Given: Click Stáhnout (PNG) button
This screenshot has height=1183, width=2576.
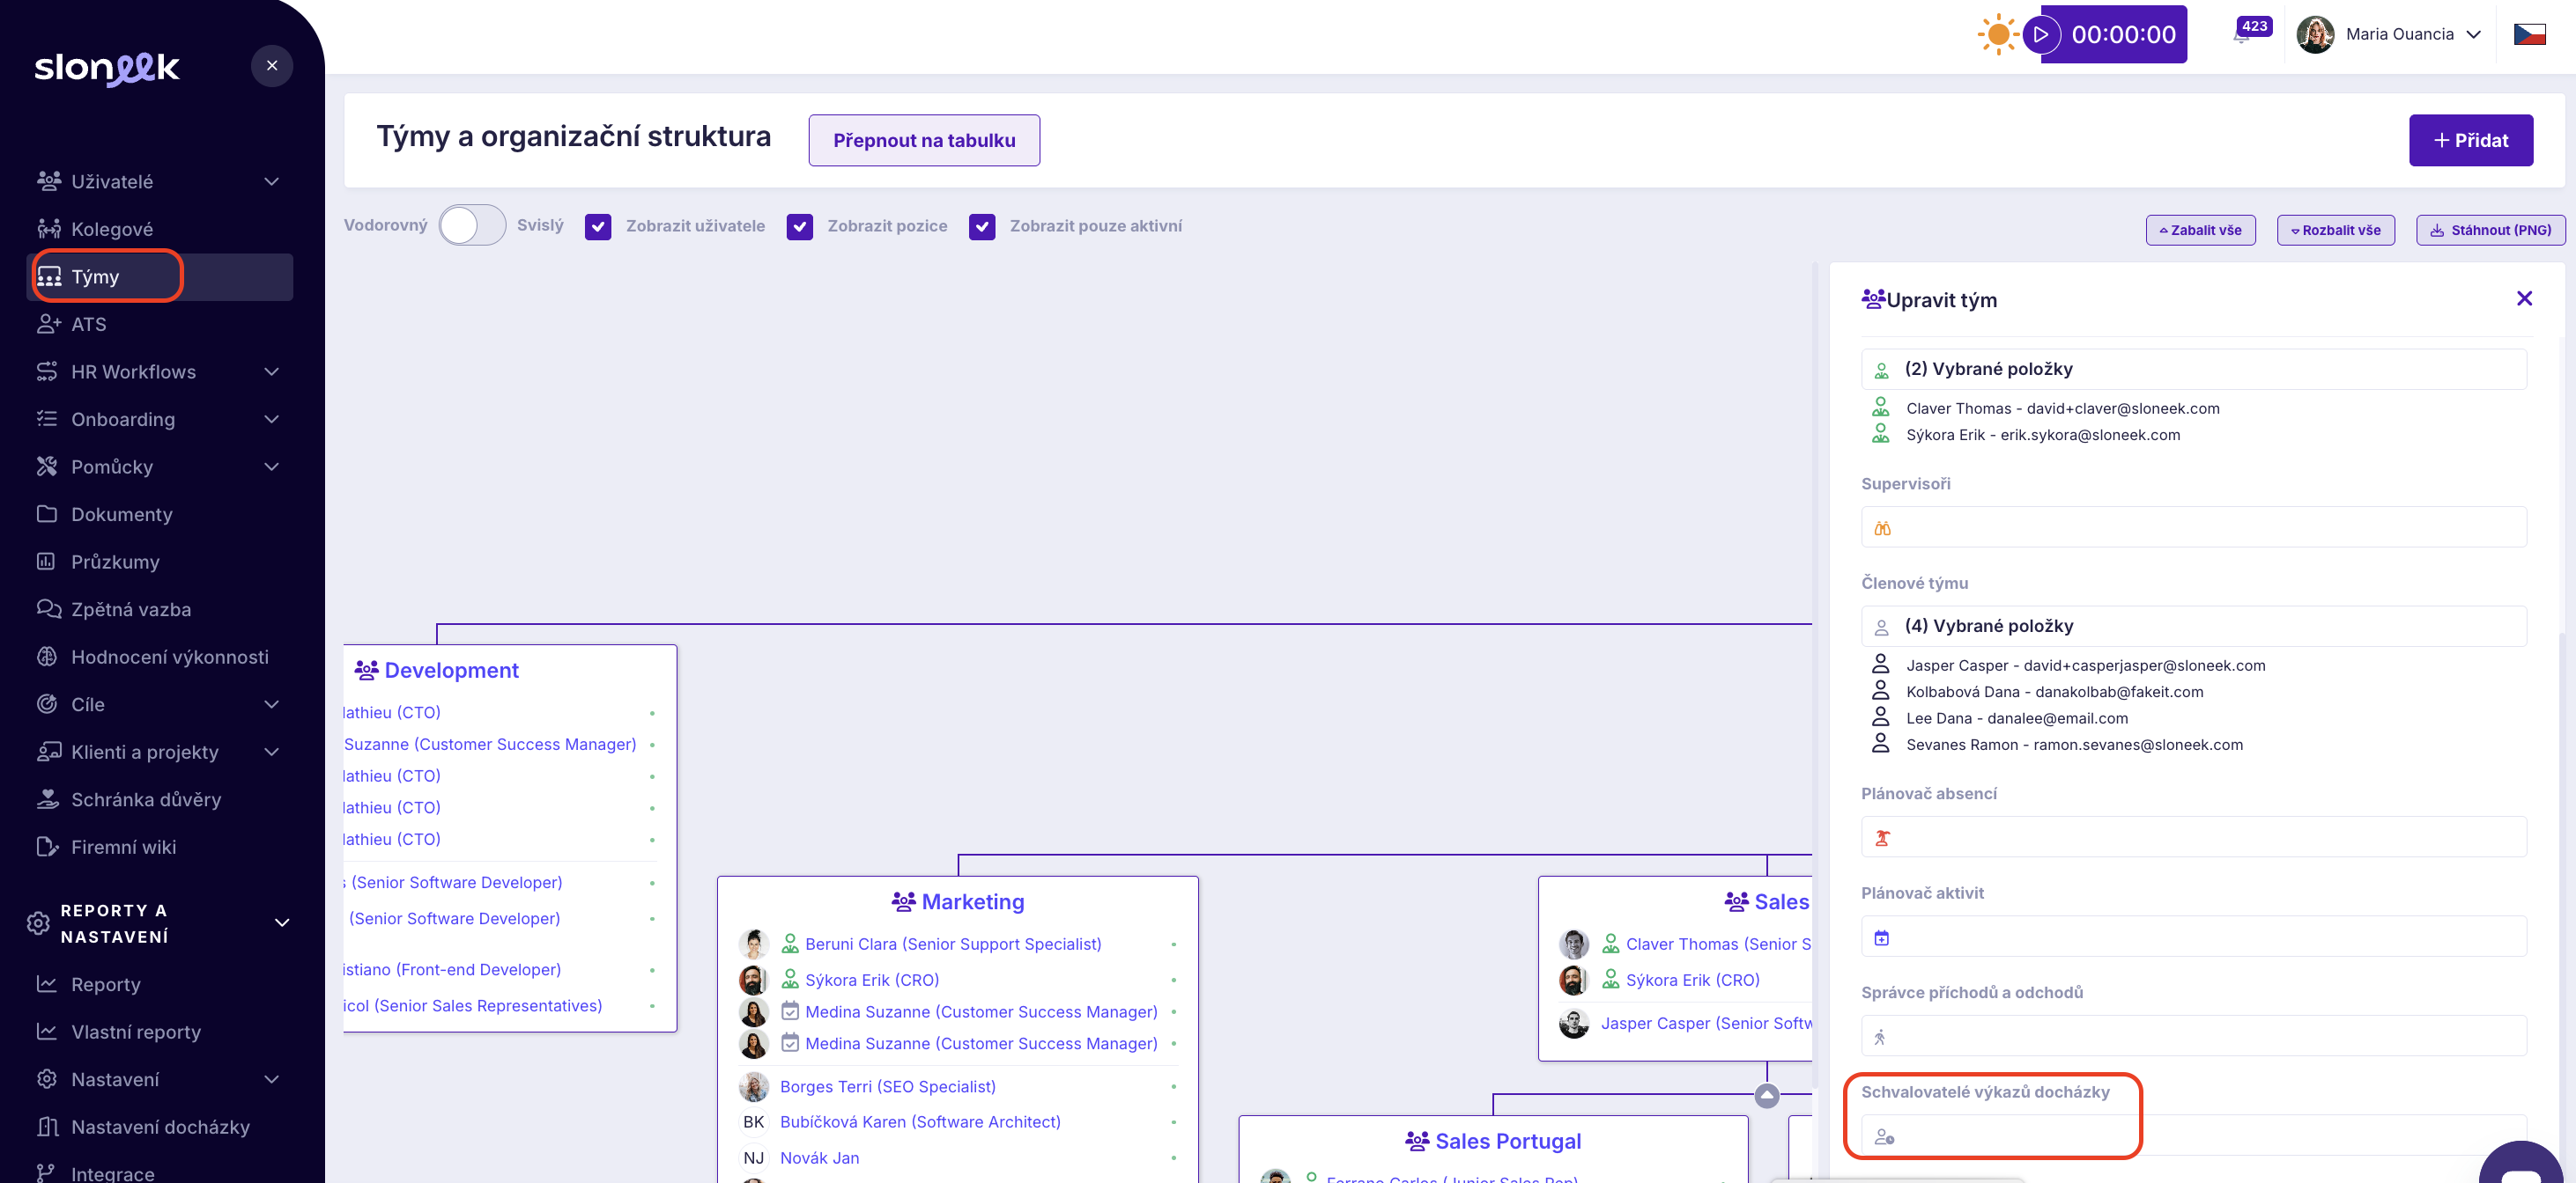Looking at the screenshot, I should click(2490, 230).
